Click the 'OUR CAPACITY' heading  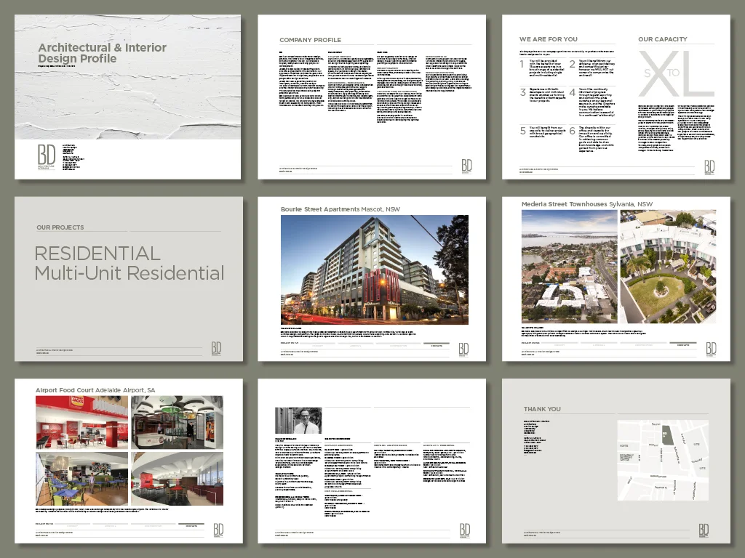click(663, 39)
